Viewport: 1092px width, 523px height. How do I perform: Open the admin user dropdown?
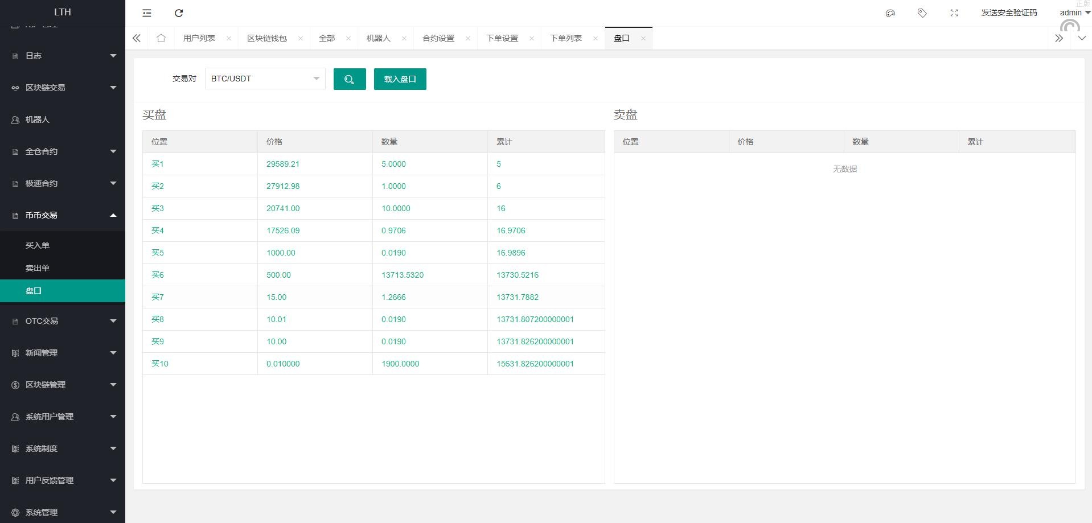point(1074,13)
